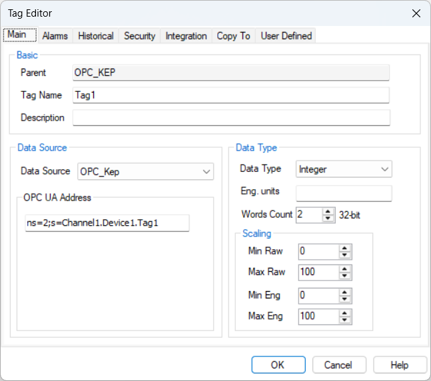Screen dimensions: 431x381
Task: Increase the Max Raw value
Action: tap(344, 269)
